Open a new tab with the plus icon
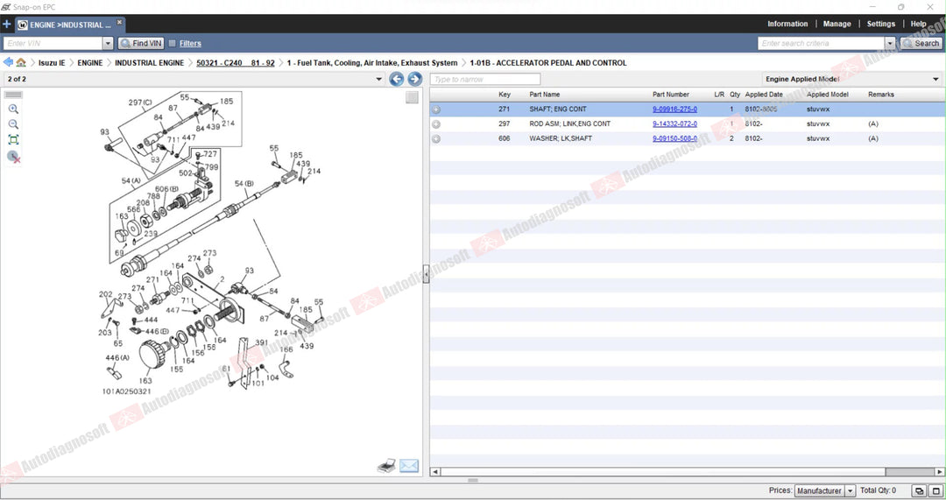This screenshot has width=946, height=500. [x=7, y=25]
